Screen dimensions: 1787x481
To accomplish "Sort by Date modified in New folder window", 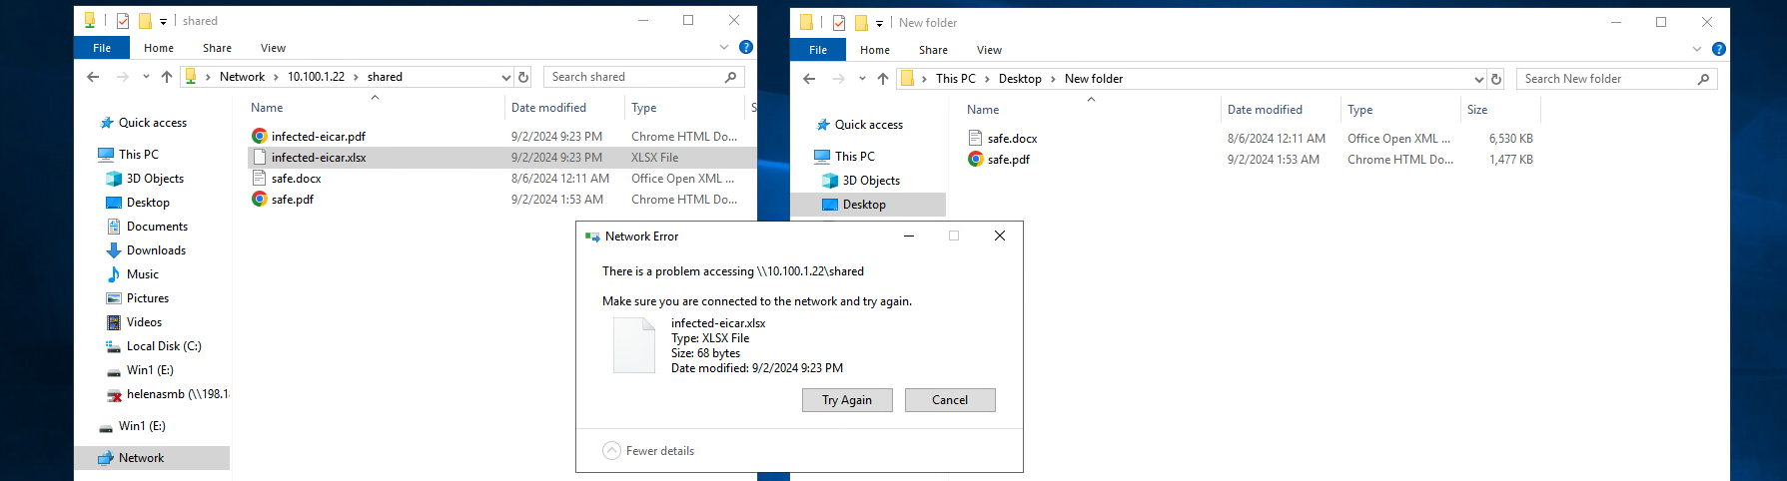I will coord(1265,110).
